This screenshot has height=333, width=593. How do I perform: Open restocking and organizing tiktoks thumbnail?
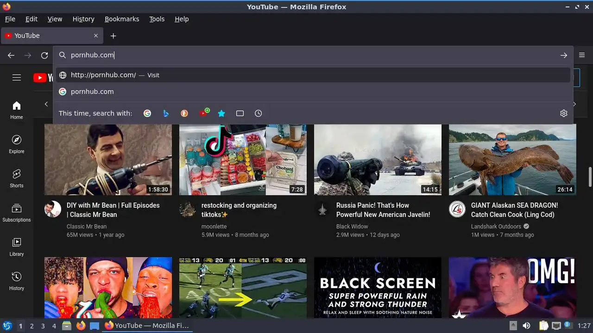243,160
